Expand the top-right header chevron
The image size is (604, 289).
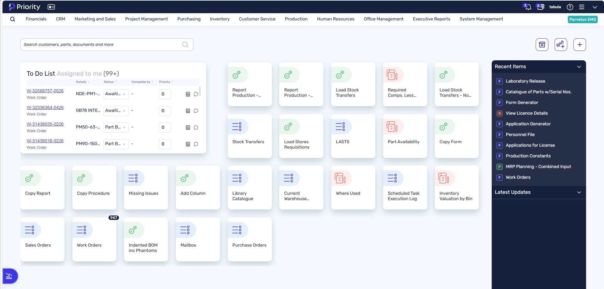(x=595, y=7)
